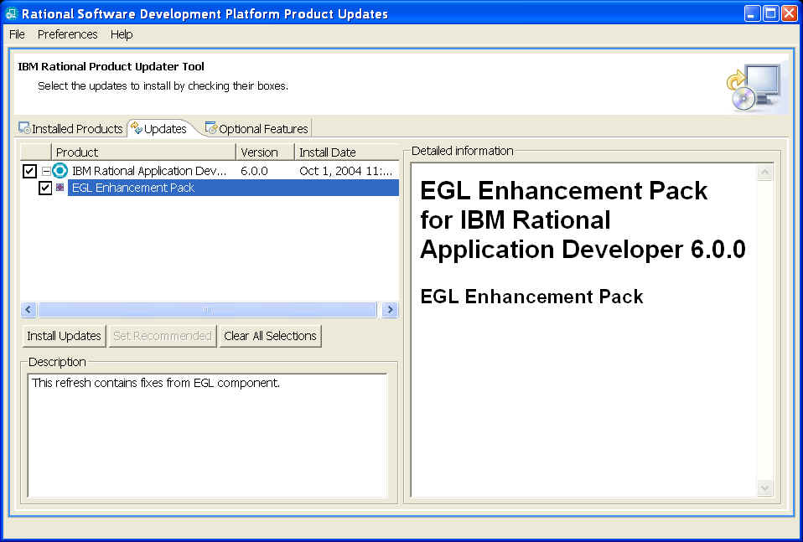Click the Updates tab icon
Image resolution: width=803 pixels, height=542 pixels.
(137, 128)
